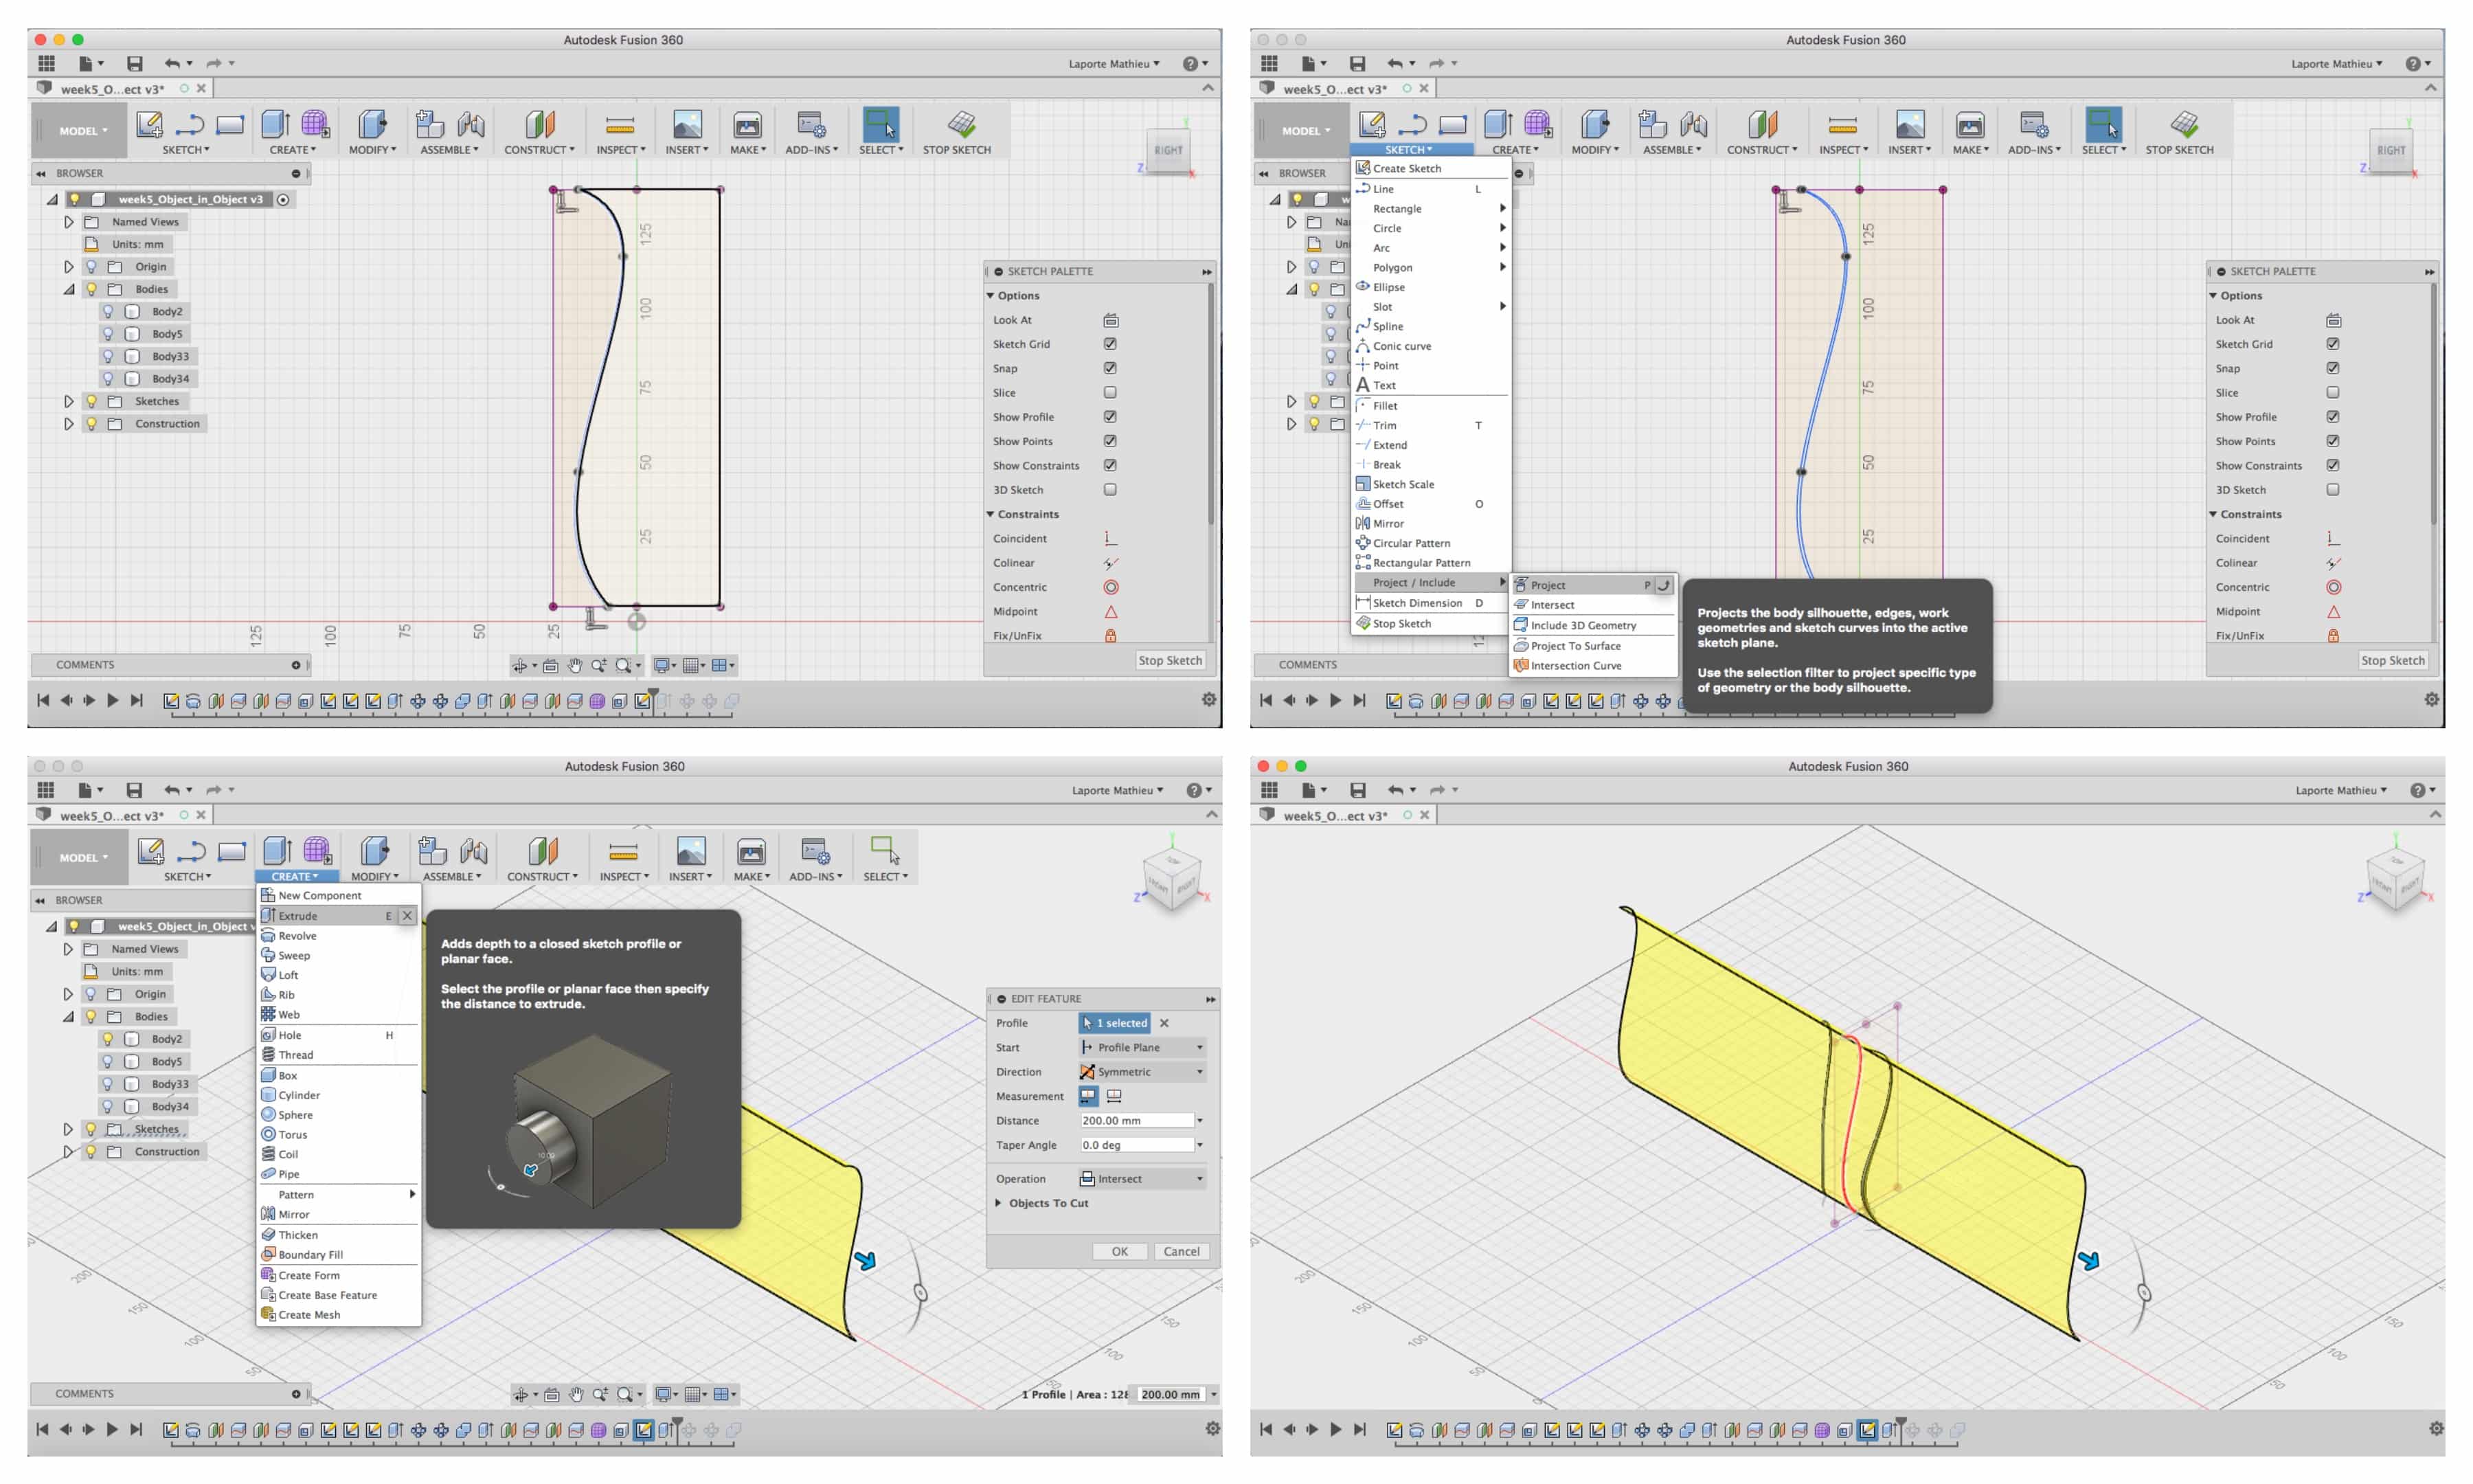Select Spline in Sketch menu
This screenshot has height=1484, width=2473.
1432,326
